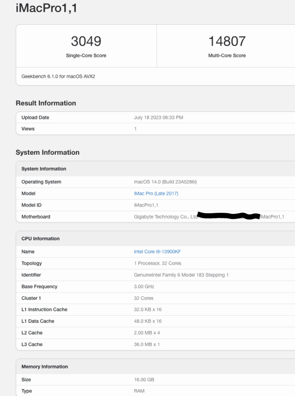The width and height of the screenshot is (295, 396).
Task: Select the 36.0 MB x 1 cache value
Action: 147,344
